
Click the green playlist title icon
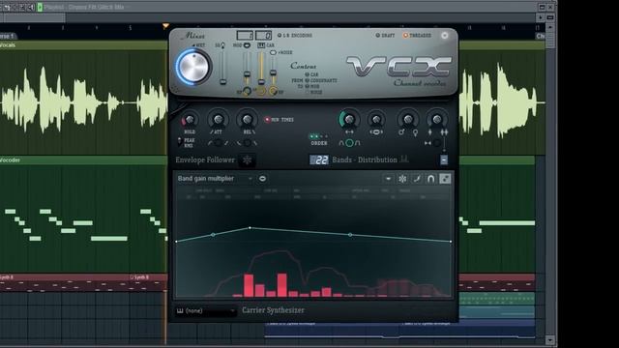(40, 7)
